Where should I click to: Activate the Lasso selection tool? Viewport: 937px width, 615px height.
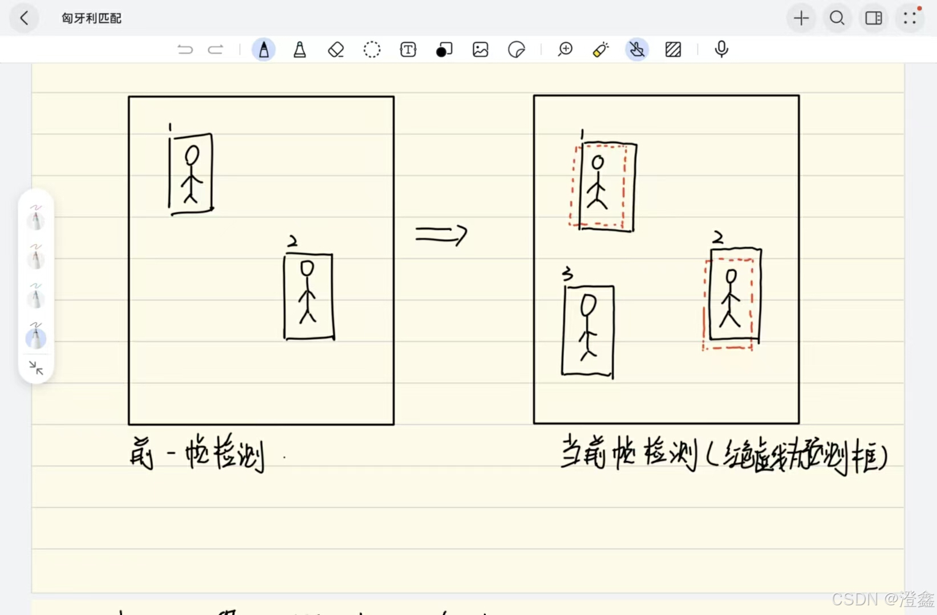[x=372, y=50]
